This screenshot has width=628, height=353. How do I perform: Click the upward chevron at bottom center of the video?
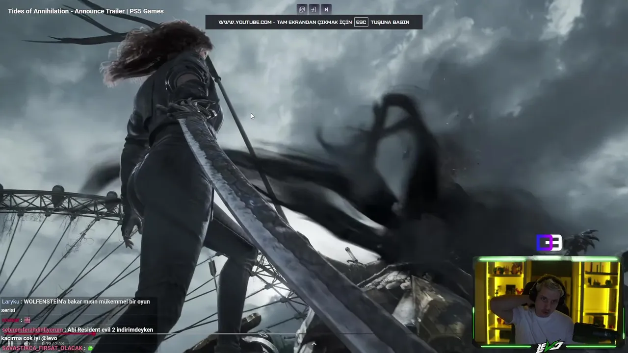pyautogui.click(x=314, y=344)
